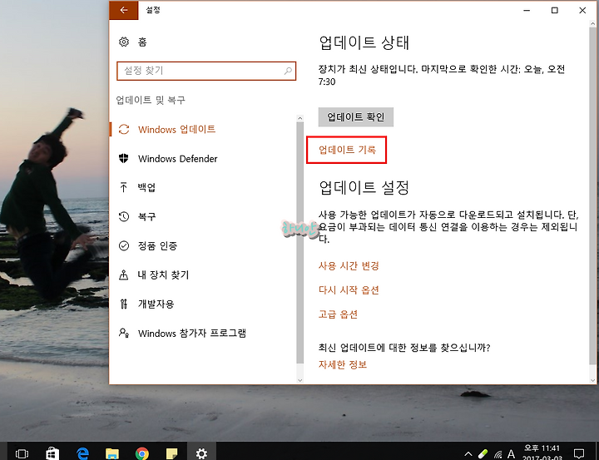
Task: Open the 업데이트 기록 link
Action: point(347,150)
